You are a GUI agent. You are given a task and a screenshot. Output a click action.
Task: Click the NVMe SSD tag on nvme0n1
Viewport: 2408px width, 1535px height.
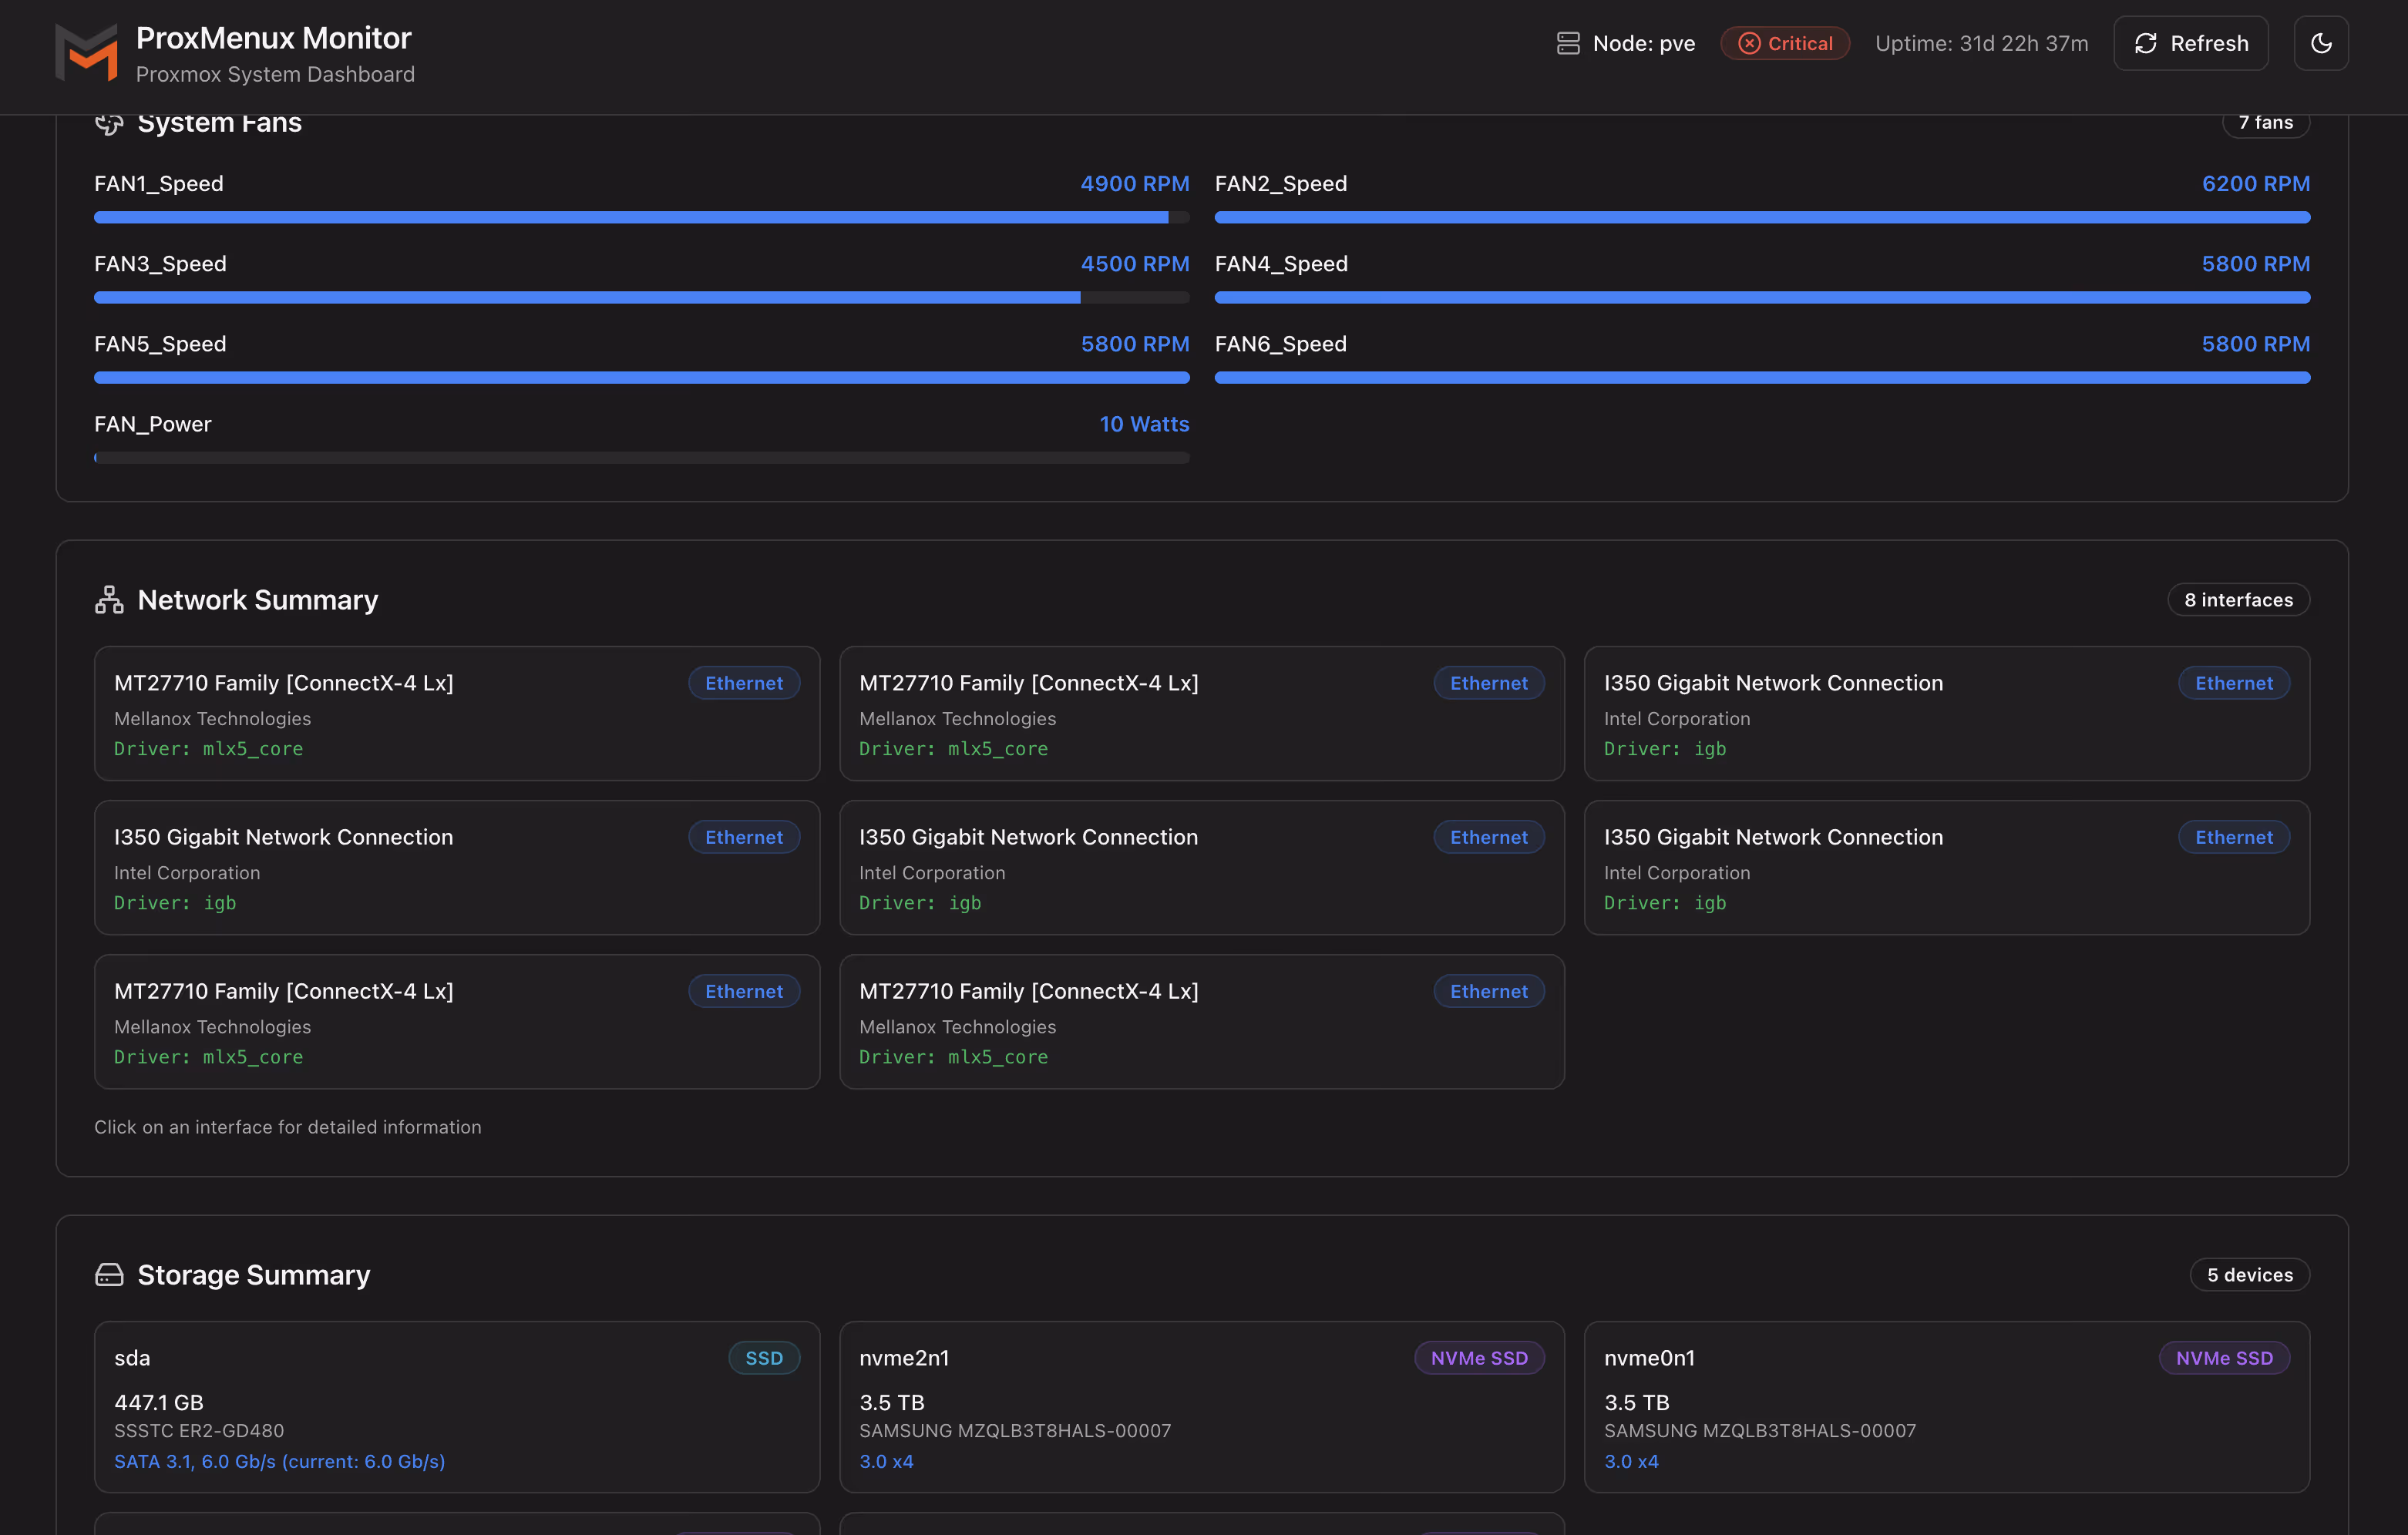coord(2223,1358)
